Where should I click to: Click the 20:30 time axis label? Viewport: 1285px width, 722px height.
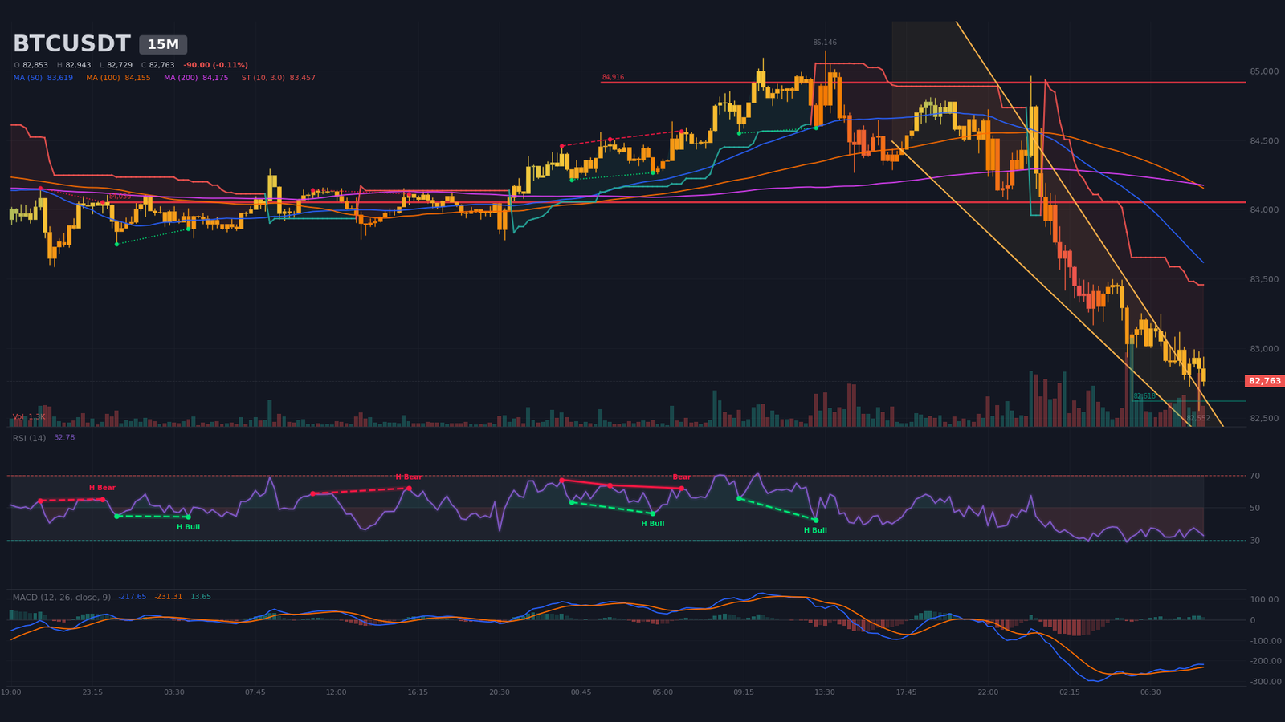500,692
